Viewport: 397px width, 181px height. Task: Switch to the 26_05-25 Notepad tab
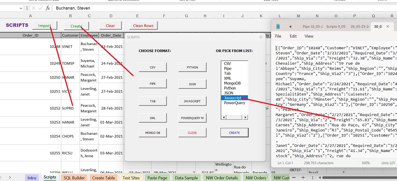point(360,27)
